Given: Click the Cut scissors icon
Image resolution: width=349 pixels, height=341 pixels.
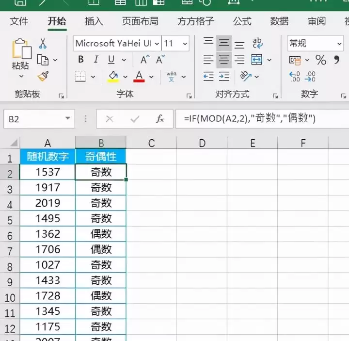Looking at the screenshot, I should (x=43, y=43).
